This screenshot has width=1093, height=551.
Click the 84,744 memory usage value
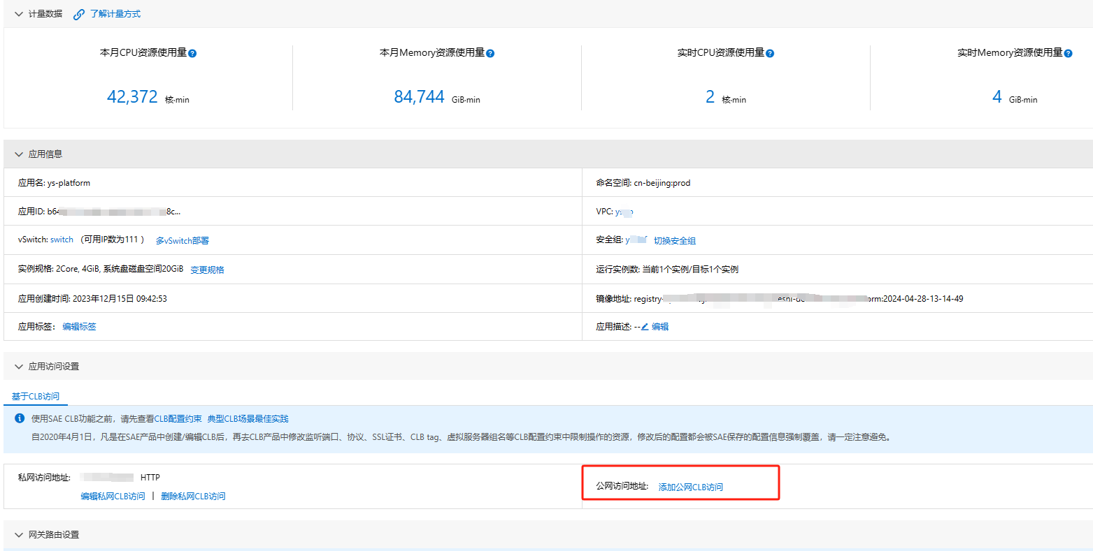[420, 97]
